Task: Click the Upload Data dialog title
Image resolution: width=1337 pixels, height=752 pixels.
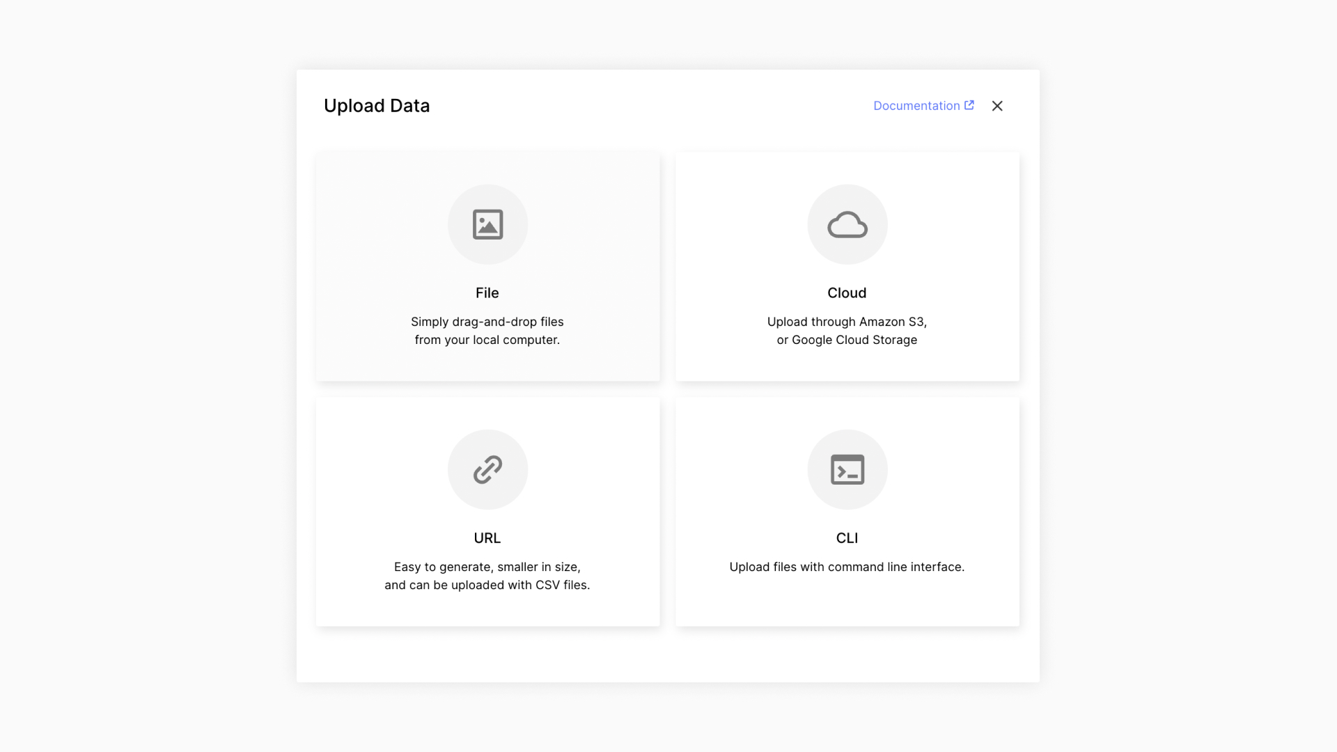Action: (377, 106)
